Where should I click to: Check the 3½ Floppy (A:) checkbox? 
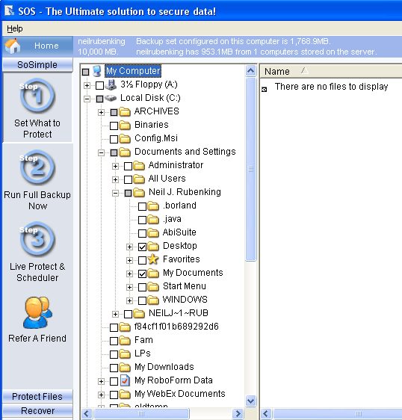[99, 85]
